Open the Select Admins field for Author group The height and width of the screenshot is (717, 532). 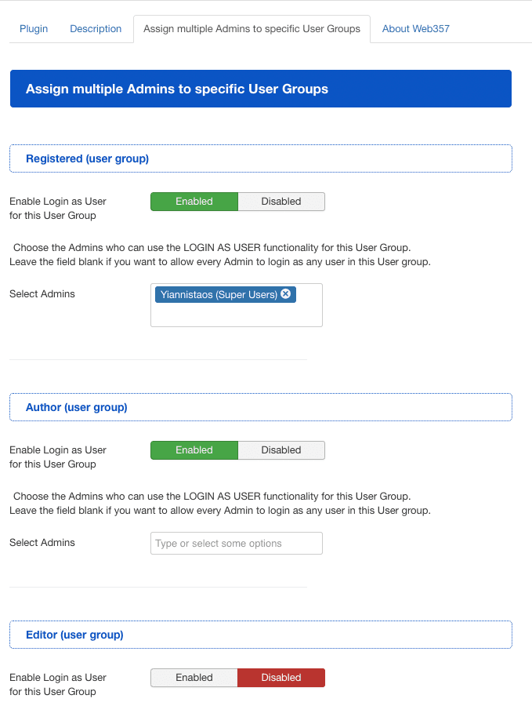tap(236, 543)
